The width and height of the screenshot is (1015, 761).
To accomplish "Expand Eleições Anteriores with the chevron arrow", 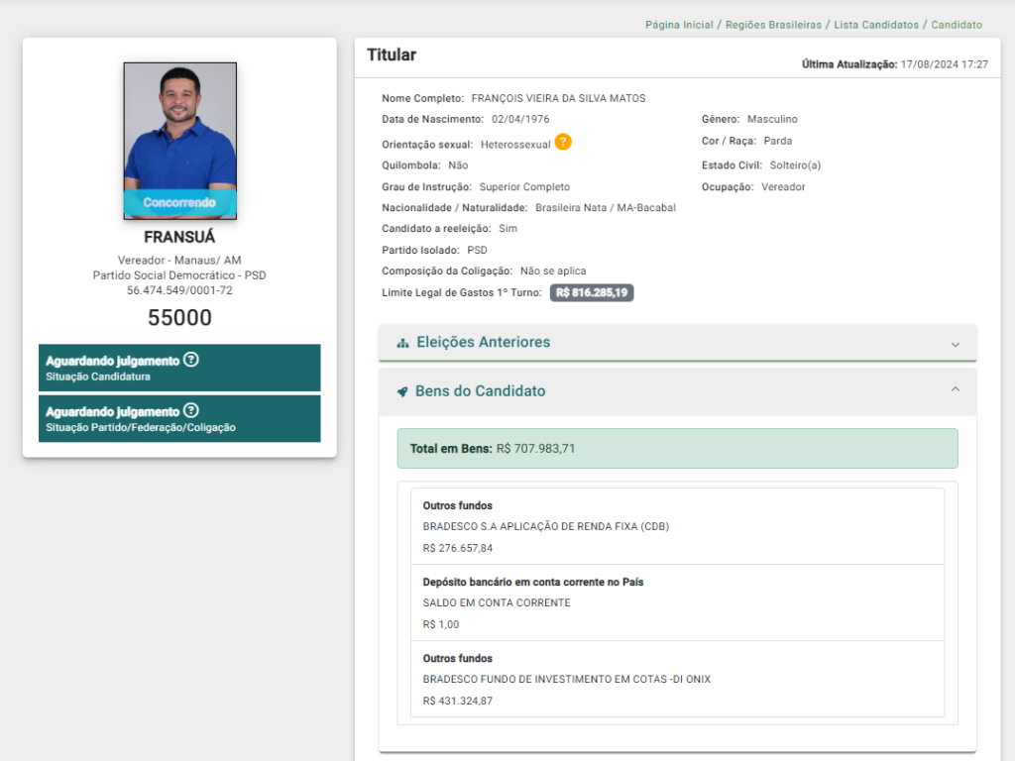I will [x=956, y=344].
